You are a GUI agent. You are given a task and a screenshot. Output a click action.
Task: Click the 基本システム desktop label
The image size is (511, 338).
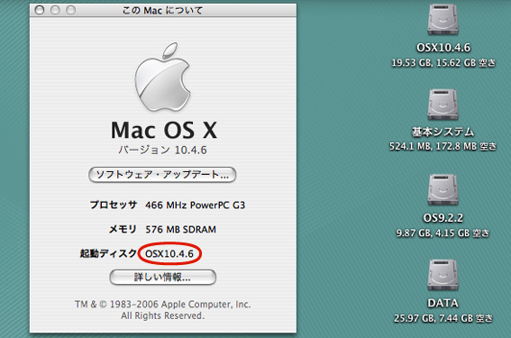pos(443,132)
